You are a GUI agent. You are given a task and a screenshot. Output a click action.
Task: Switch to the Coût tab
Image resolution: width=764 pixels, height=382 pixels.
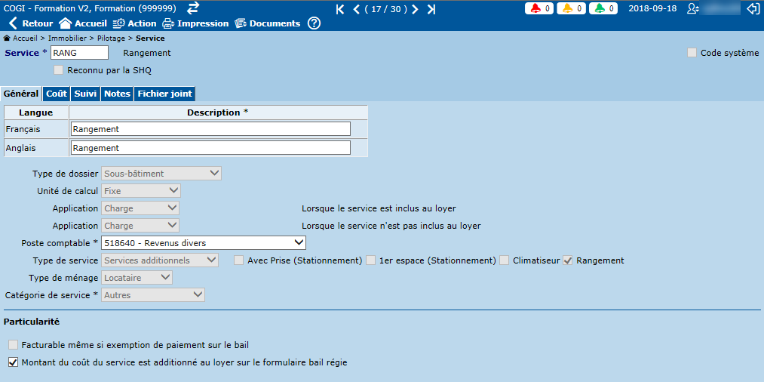click(56, 94)
